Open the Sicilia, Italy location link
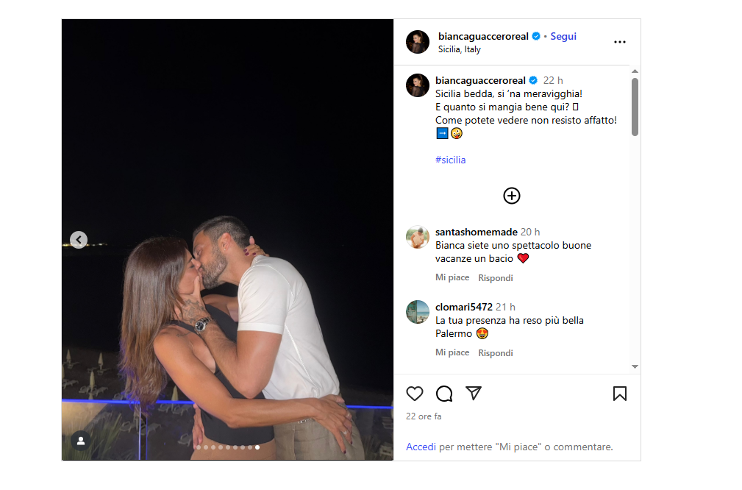742x490 pixels. pos(459,49)
